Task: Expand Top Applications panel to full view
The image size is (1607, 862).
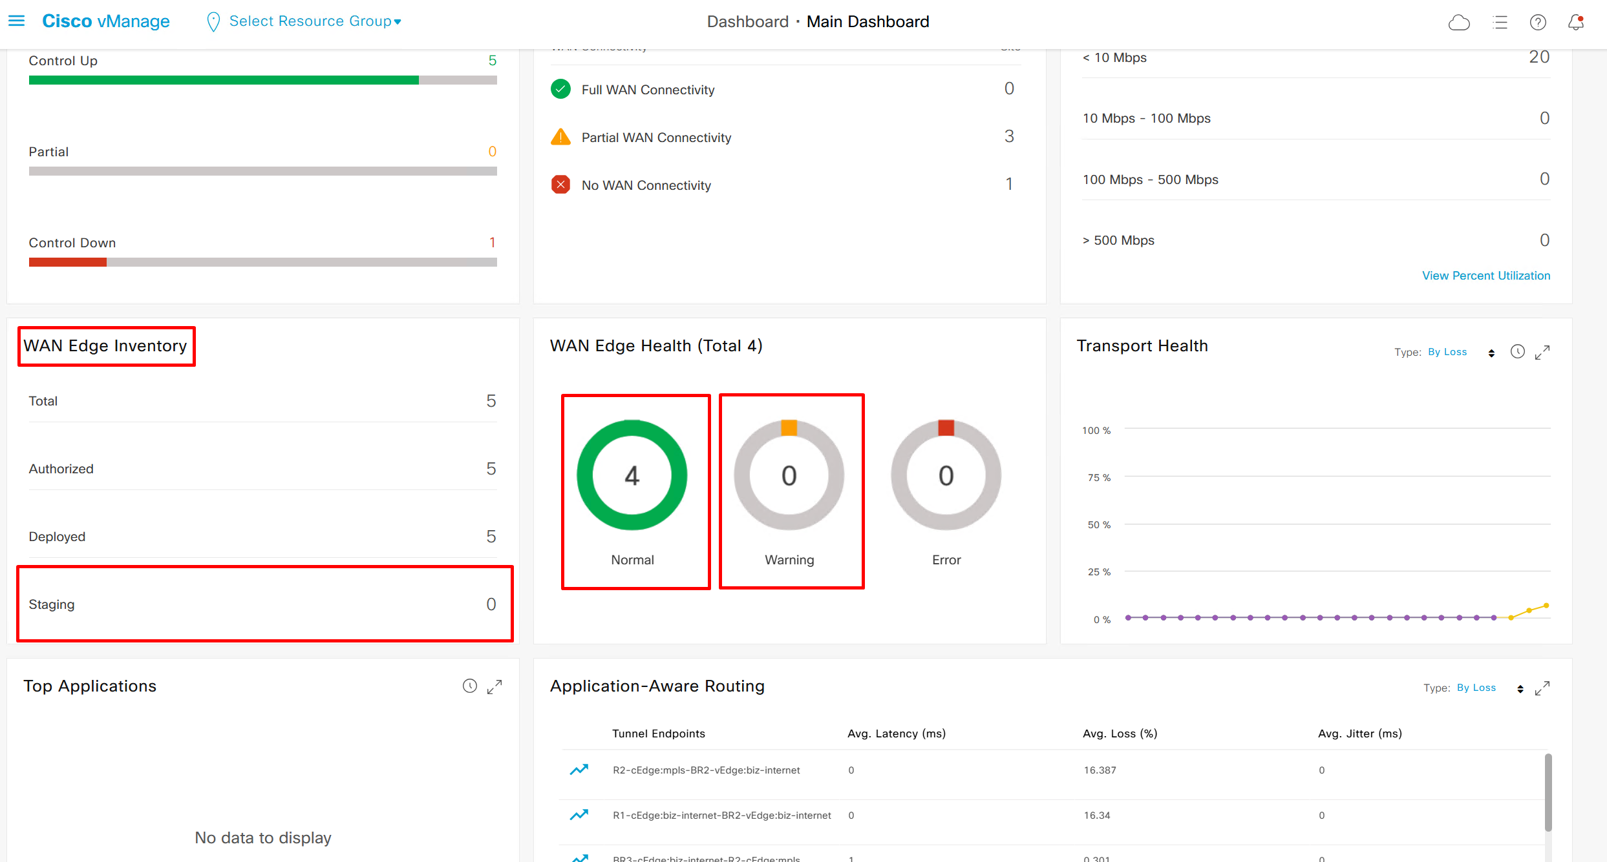Action: tap(495, 687)
